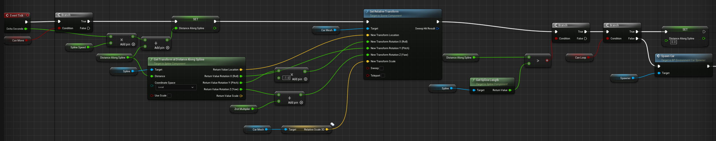
Task: Enable the Teleport checkbox
Action: tap(383, 76)
